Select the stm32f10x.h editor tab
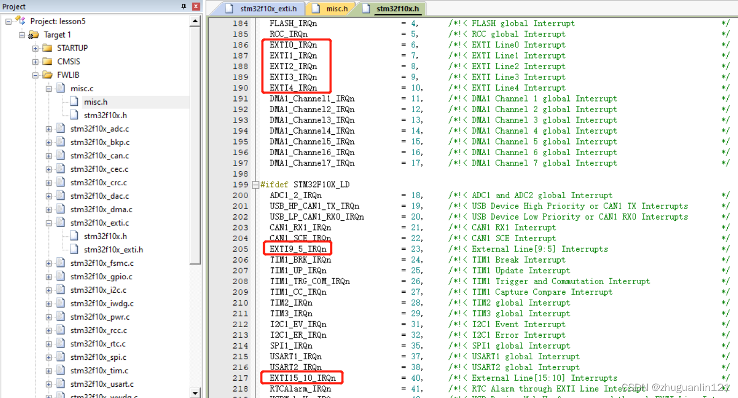This screenshot has height=398, width=738. coord(391,9)
